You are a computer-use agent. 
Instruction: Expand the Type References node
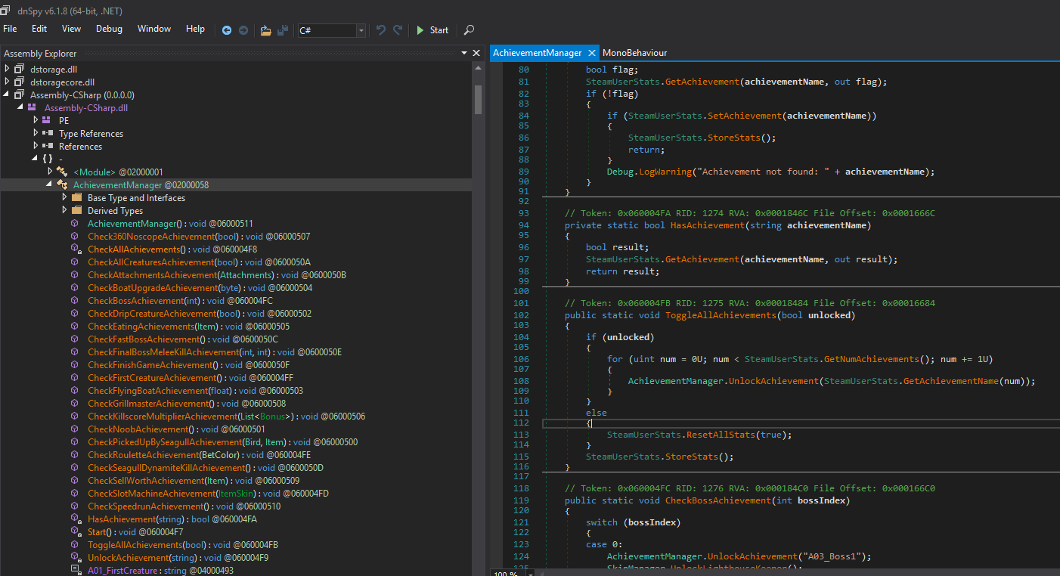coord(36,133)
